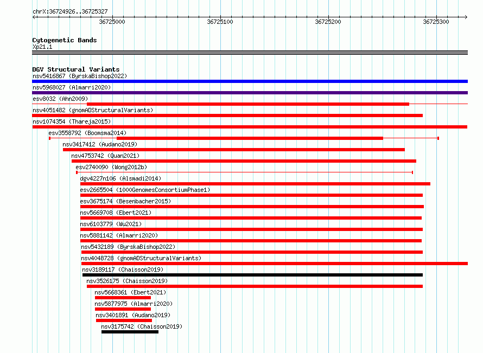Click nsv3526175 (Chaisson2019) label
This screenshot has width=483, height=353.
(127, 281)
